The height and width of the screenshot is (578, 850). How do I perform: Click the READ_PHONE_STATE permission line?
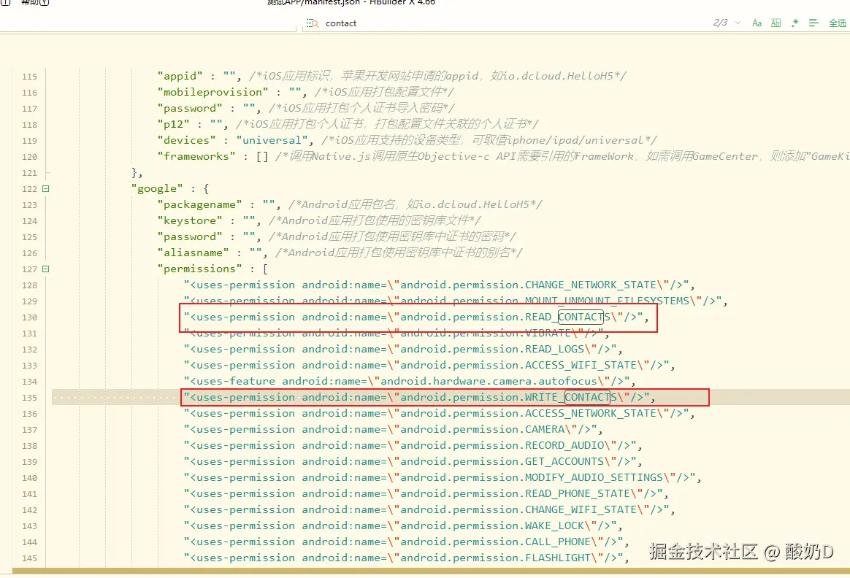tap(426, 493)
